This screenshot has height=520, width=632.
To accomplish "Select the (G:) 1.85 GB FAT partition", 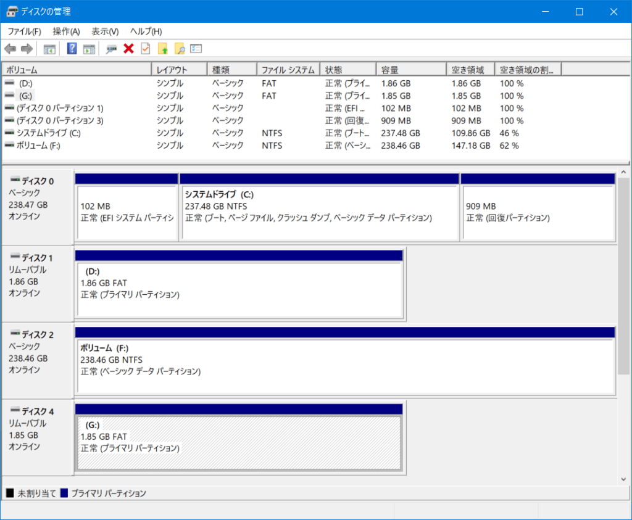I will point(238,442).
